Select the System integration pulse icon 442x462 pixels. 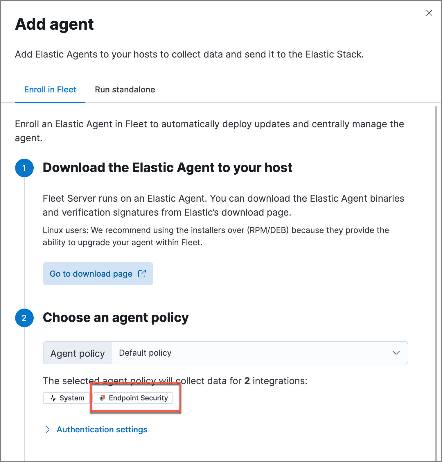click(x=53, y=398)
